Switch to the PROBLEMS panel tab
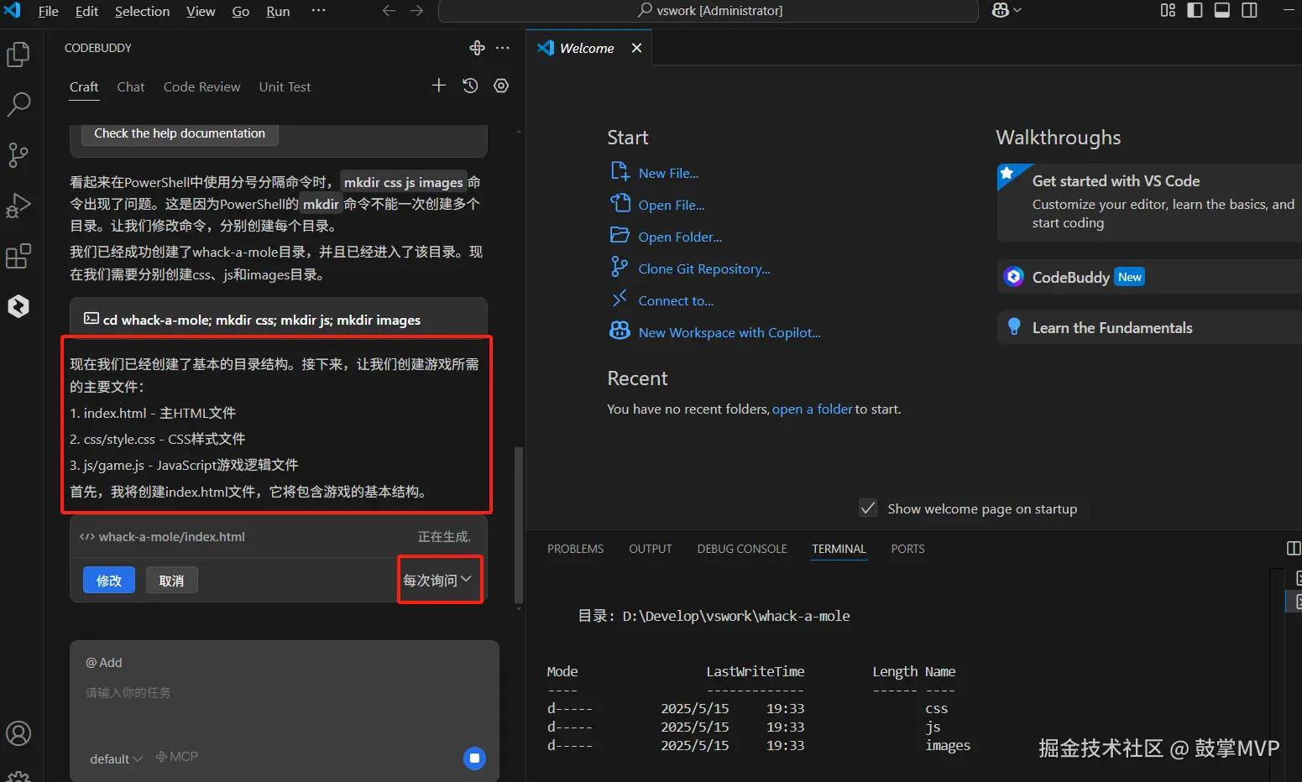1302x782 pixels. (x=576, y=549)
